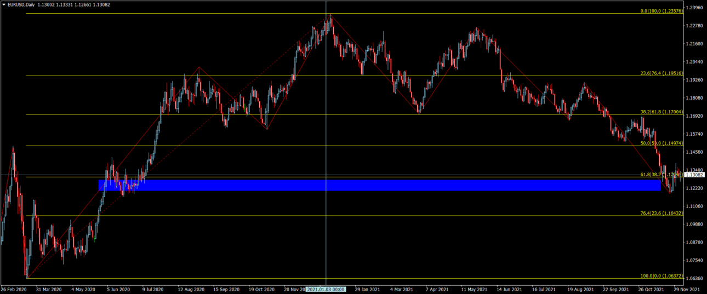This screenshot has width=707, height=294.
Task: Click the crosshair date label 2021.01.03 00:00
Action: point(326,289)
